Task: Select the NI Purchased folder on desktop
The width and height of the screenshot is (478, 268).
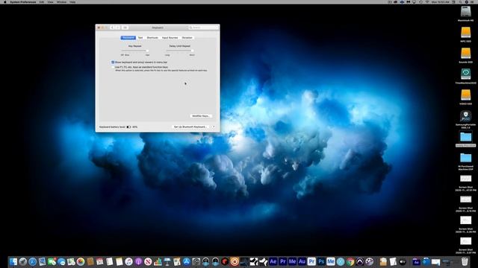Action: (x=465, y=159)
